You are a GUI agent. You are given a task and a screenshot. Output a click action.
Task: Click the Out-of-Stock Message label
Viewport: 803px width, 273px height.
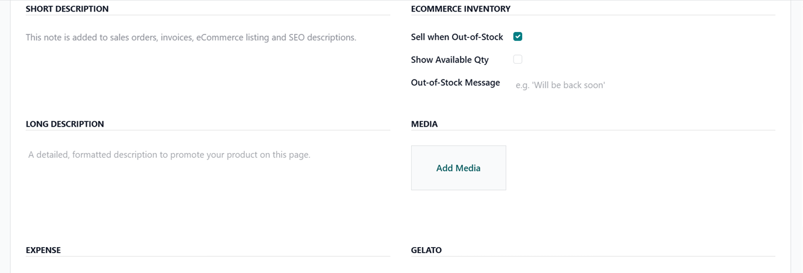tap(455, 83)
